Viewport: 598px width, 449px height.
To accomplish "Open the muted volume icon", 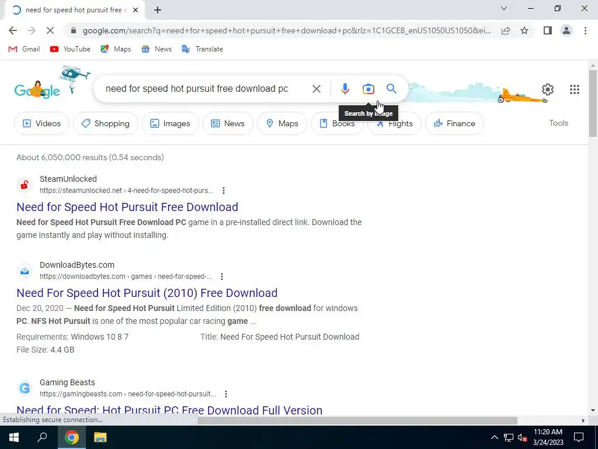I will click(x=522, y=437).
